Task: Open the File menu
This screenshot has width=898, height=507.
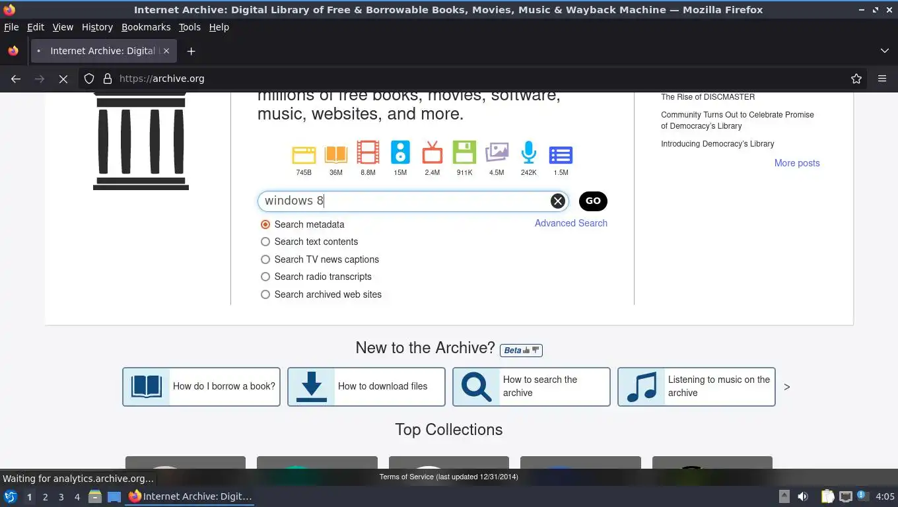Action: (x=11, y=27)
